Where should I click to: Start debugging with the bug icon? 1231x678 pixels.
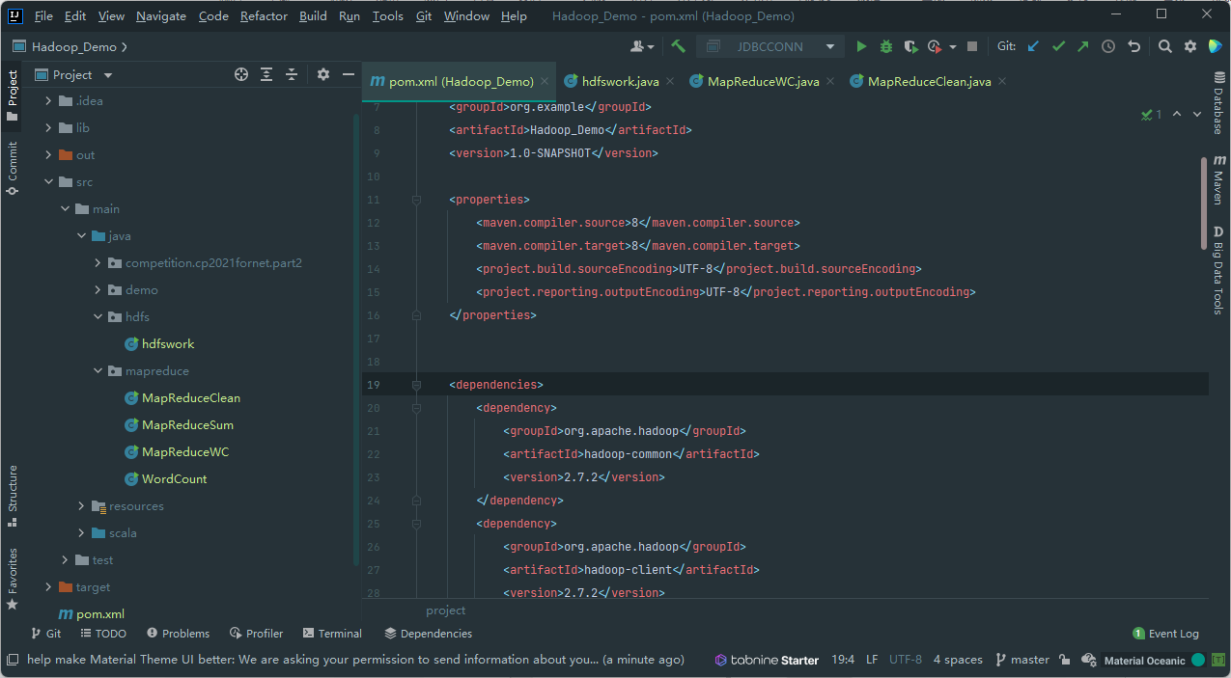(886, 46)
